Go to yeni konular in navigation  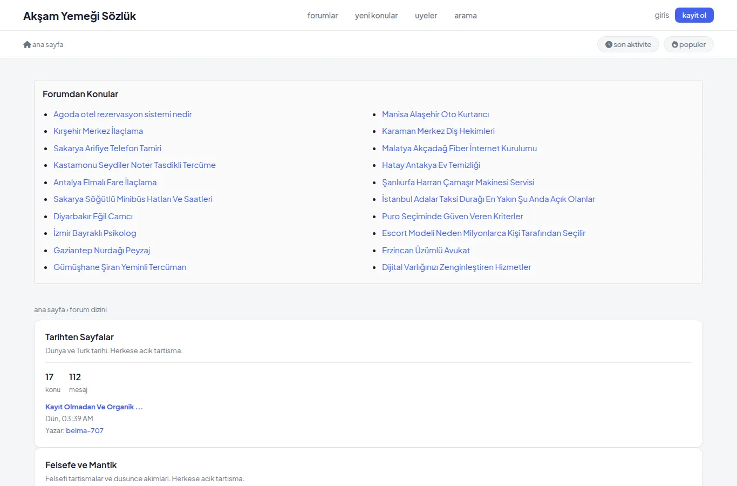tap(376, 16)
